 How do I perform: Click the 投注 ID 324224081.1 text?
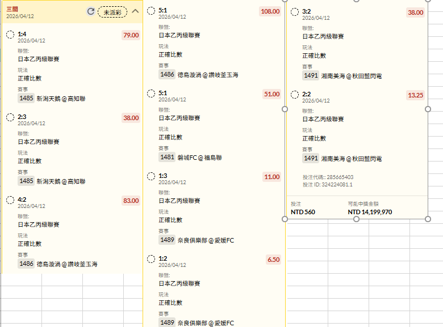[328, 184]
